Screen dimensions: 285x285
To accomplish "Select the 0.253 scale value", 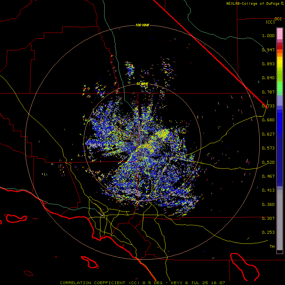I will click(268, 232).
